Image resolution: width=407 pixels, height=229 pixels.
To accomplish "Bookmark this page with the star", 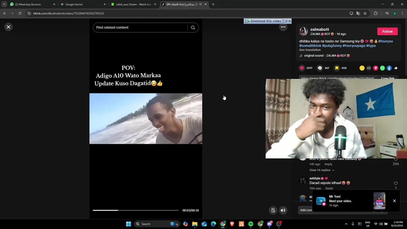I will (x=365, y=13).
